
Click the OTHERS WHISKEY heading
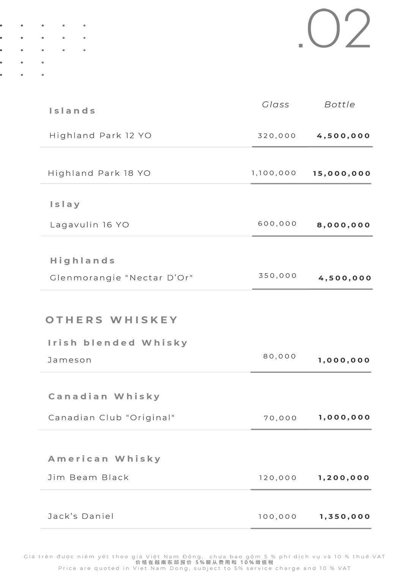coord(112,320)
